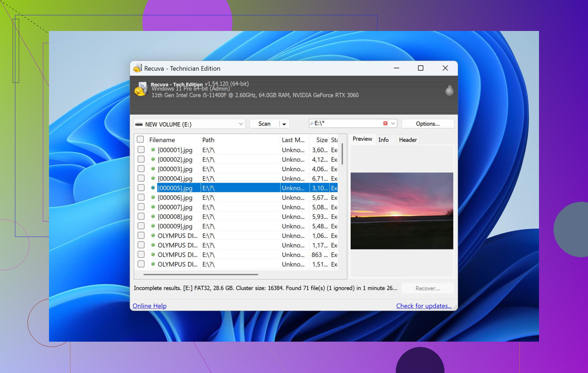Click the Piriform pear icon in header
Screen dimensions: 588x373
coord(449,90)
